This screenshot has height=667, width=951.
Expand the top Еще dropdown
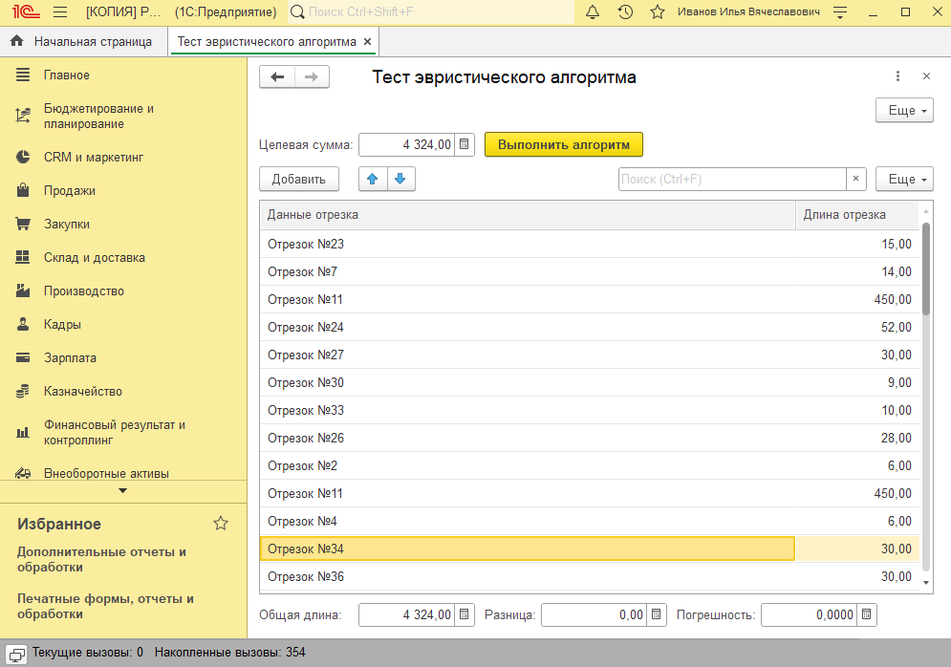[904, 111]
